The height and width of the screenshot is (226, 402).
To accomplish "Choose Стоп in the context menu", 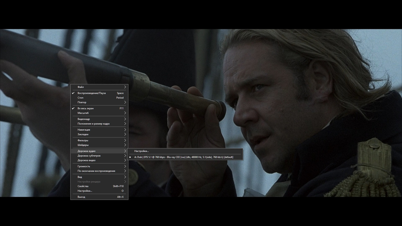I will (99, 98).
